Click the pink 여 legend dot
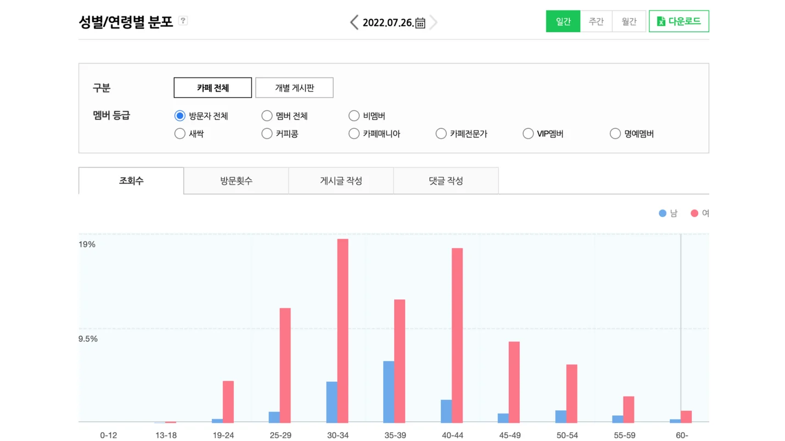Image resolution: width=785 pixels, height=441 pixels. (694, 213)
